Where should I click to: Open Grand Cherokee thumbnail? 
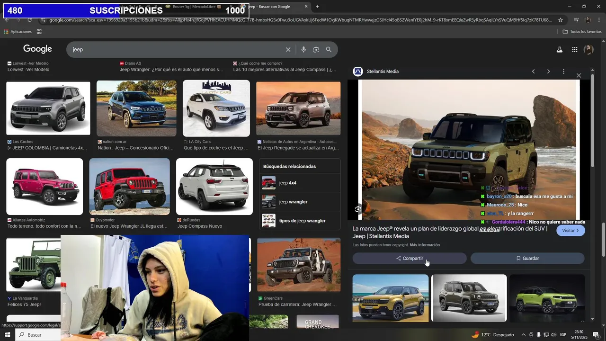tap(318, 322)
